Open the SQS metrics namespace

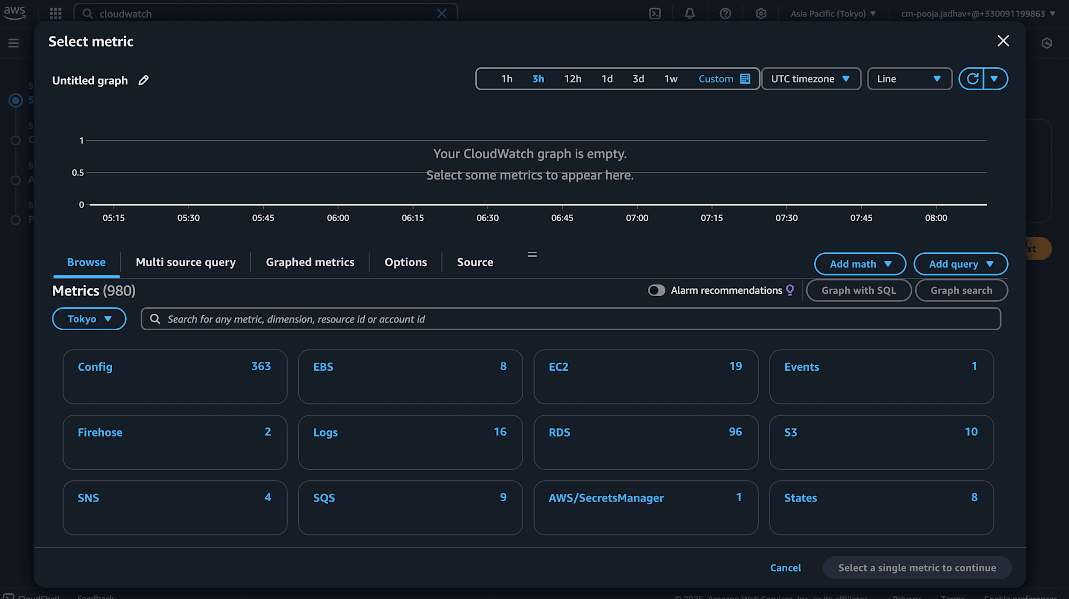(410, 508)
